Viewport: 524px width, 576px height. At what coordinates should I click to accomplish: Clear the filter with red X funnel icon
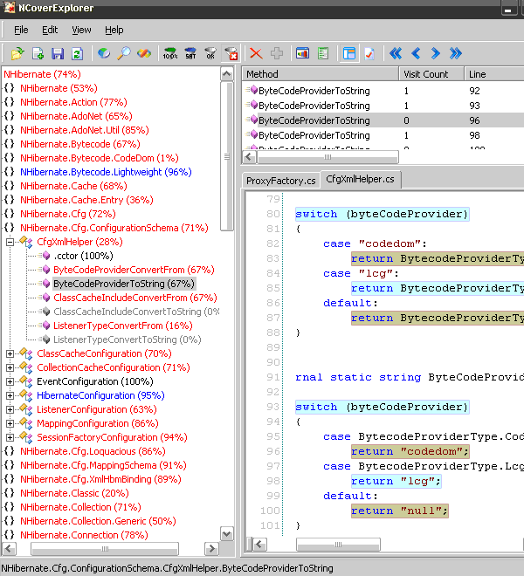231,53
